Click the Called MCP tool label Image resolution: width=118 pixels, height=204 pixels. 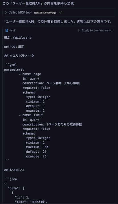20,12
